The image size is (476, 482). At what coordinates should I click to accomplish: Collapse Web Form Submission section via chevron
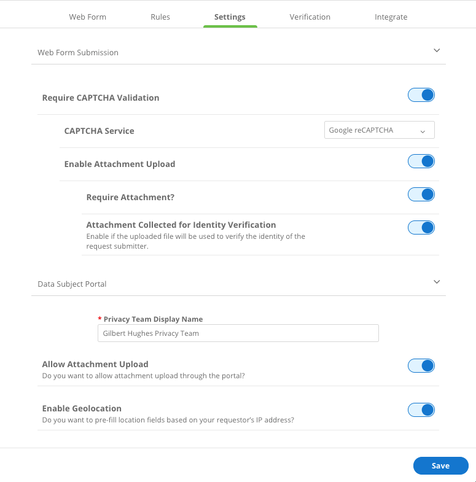pos(437,51)
